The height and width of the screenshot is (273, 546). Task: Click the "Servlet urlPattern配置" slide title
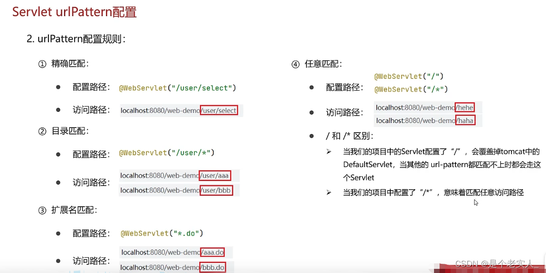pyautogui.click(x=74, y=12)
